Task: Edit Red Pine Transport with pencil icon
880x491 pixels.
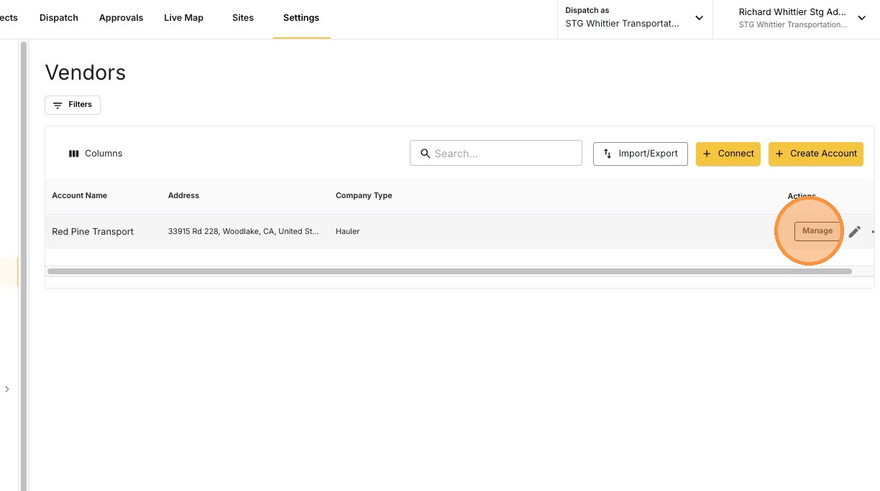Action: click(x=854, y=232)
